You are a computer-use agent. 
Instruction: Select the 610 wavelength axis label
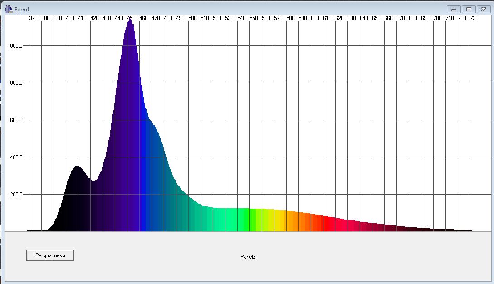coord(328,18)
